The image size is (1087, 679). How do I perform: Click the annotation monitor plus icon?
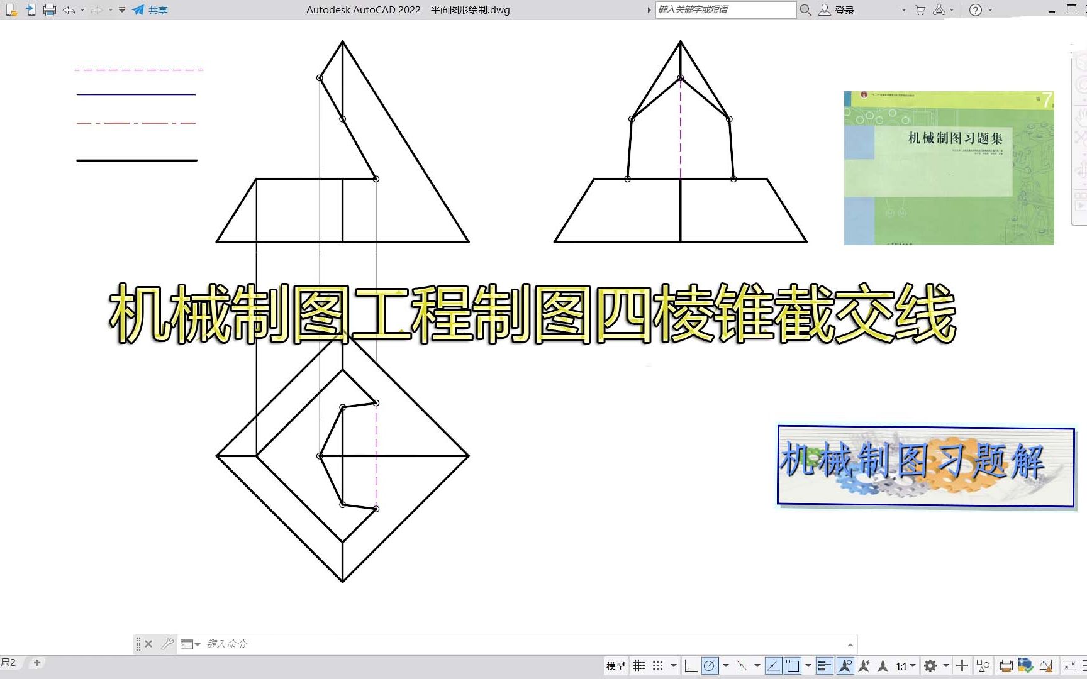pyautogui.click(x=962, y=666)
